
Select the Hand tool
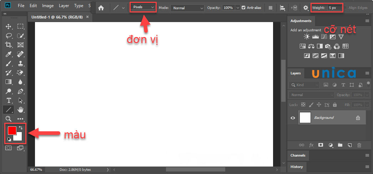(x=21, y=109)
